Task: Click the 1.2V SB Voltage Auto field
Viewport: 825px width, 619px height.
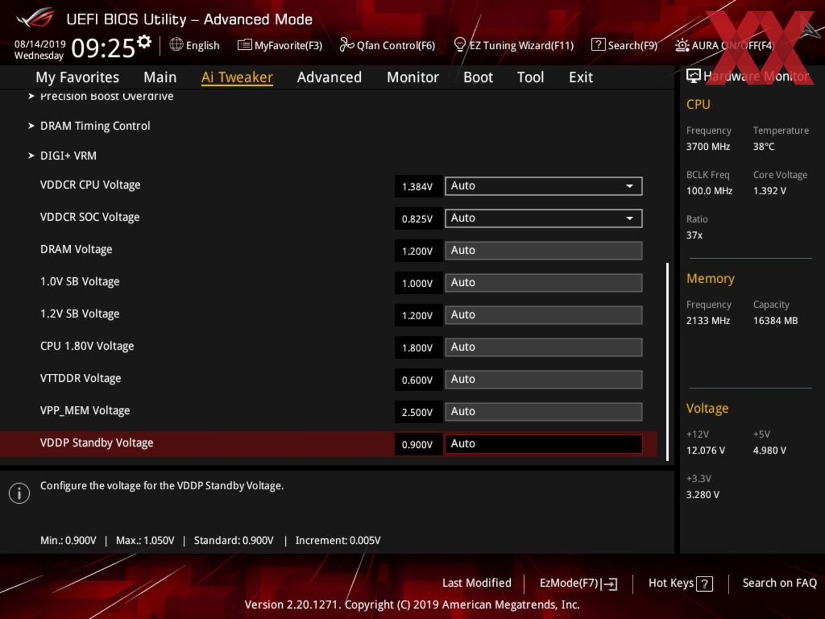Action: pos(544,314)
